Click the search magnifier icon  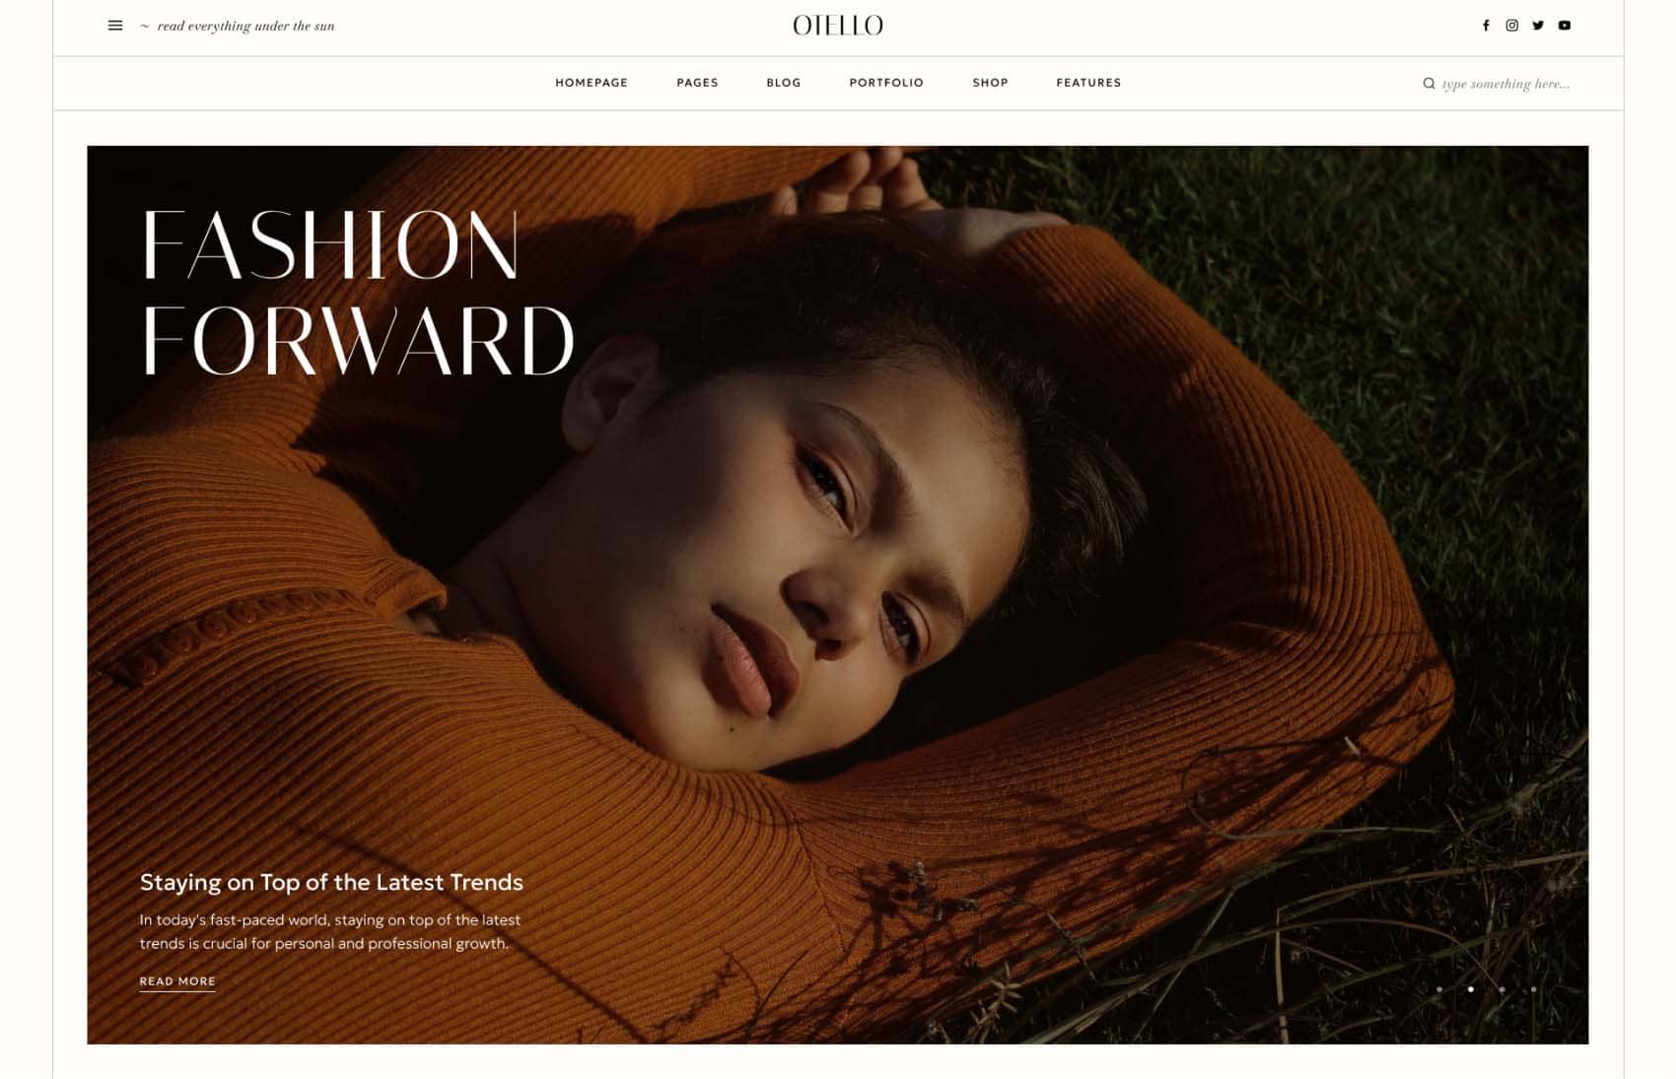[x=1429, y=84]
